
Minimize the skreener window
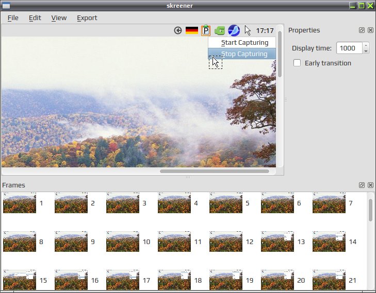point(352,6)
